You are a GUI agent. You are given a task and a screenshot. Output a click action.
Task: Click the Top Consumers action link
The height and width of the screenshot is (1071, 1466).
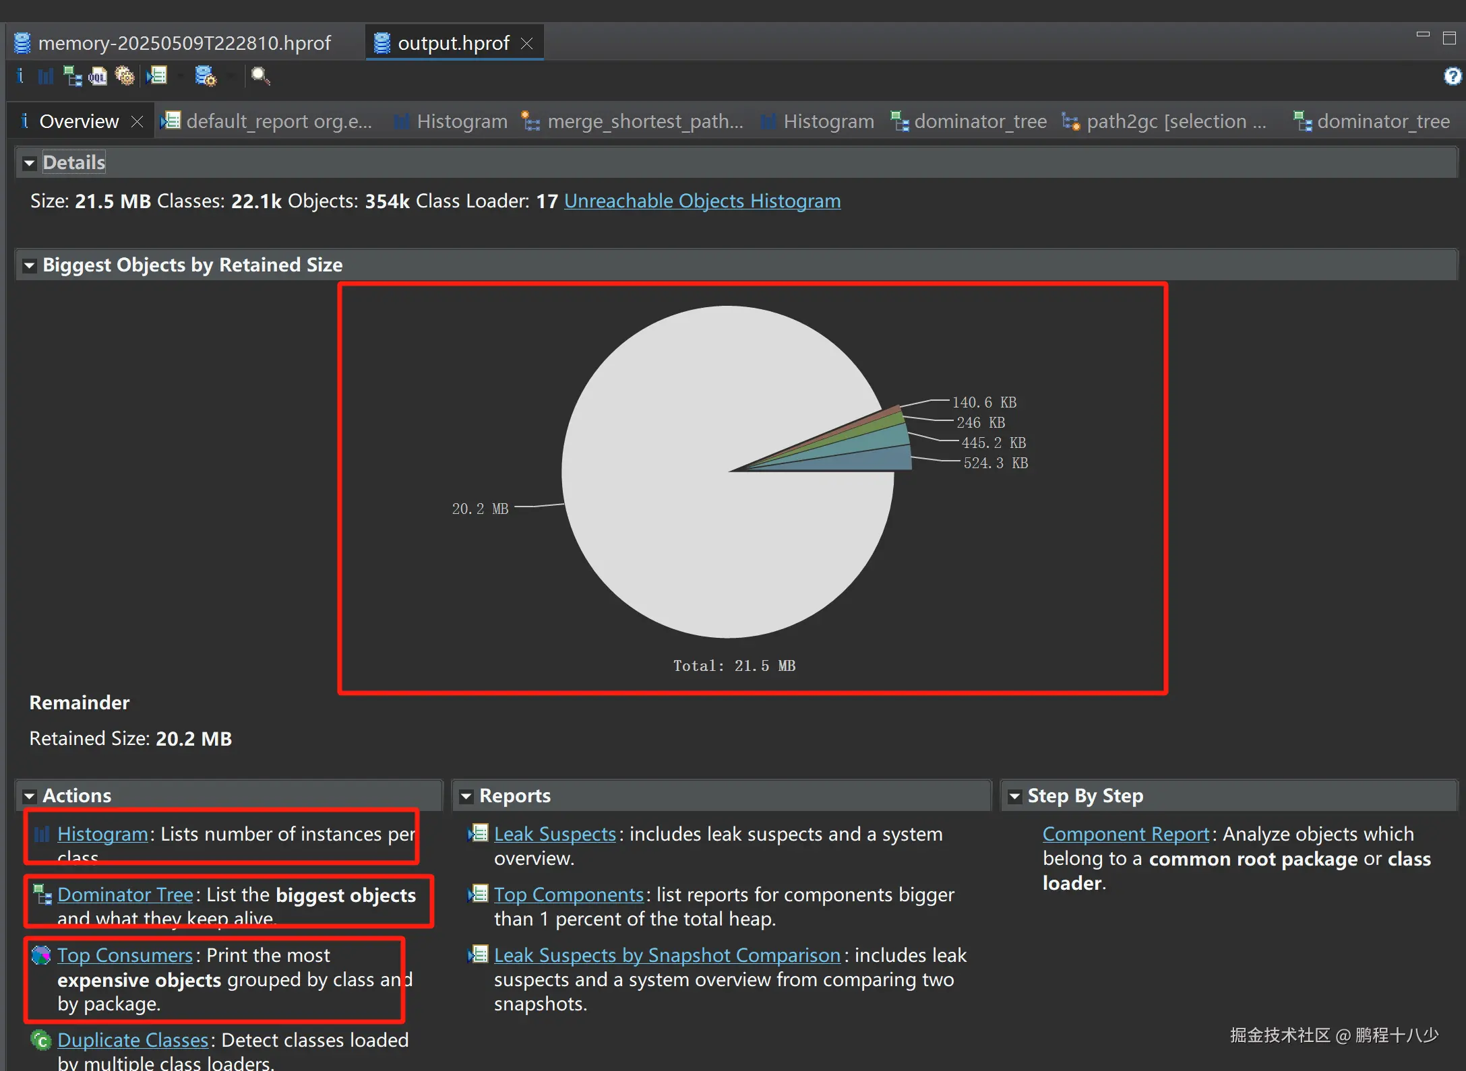point(125,955)
